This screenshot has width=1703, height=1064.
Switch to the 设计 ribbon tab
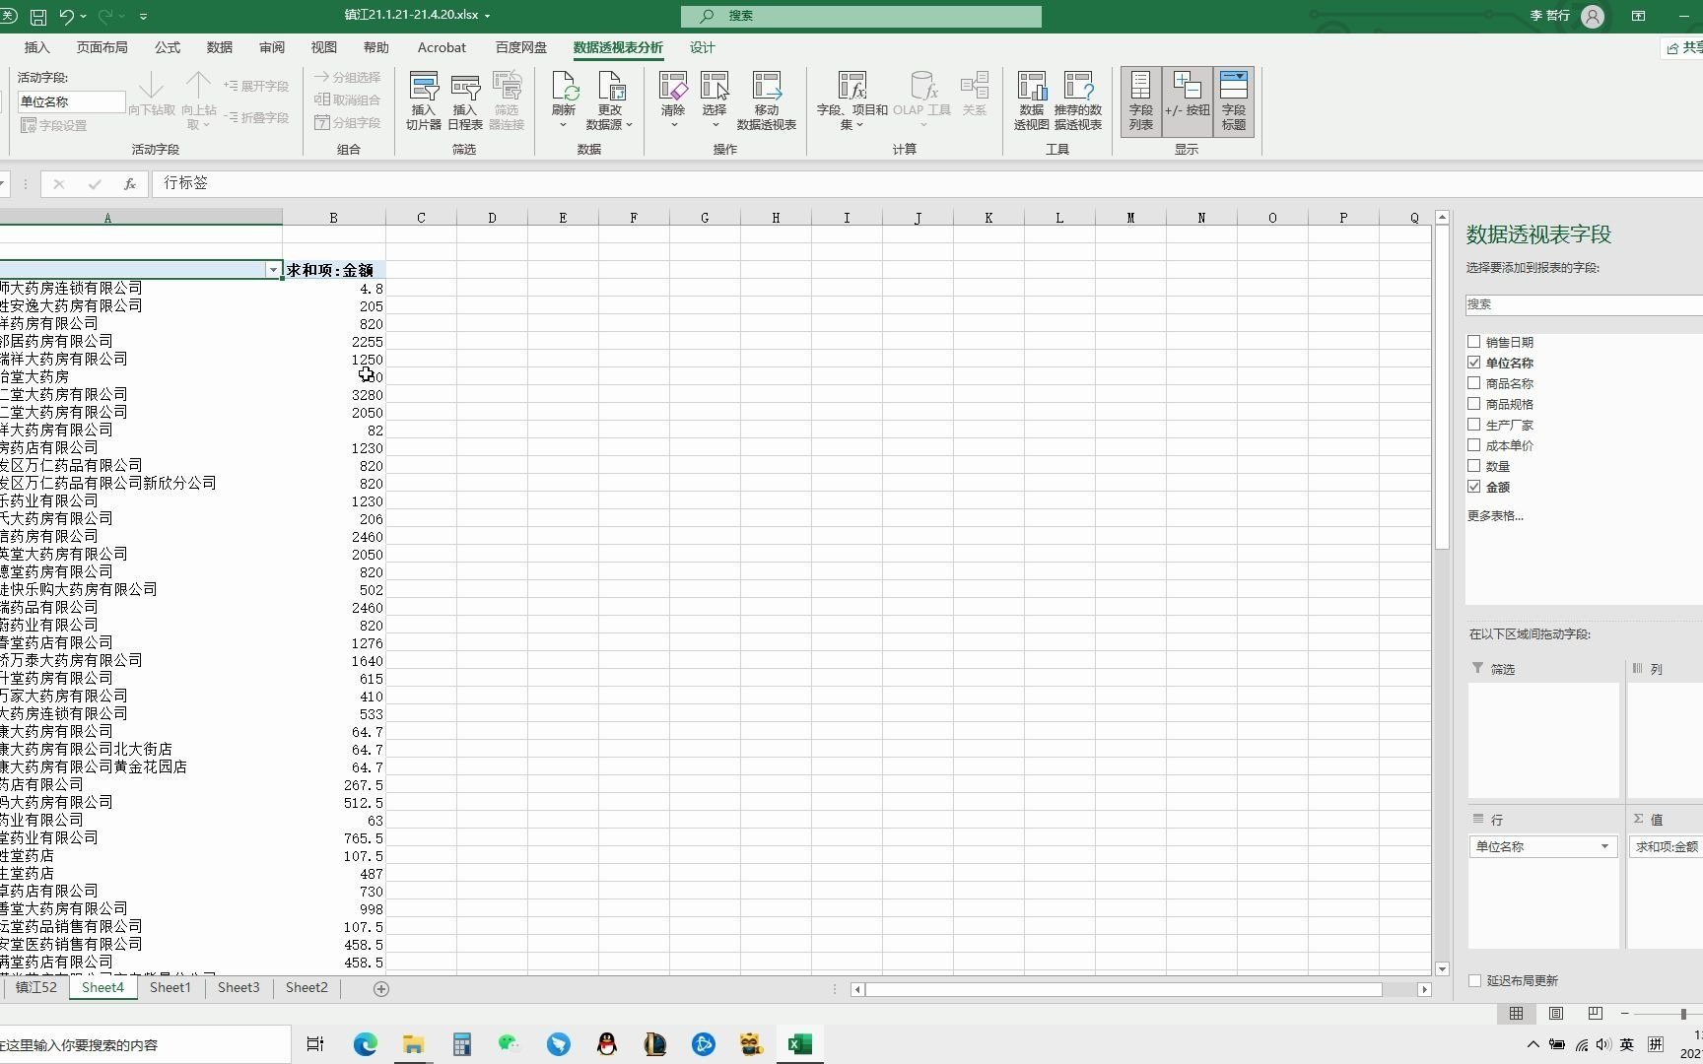701,47
